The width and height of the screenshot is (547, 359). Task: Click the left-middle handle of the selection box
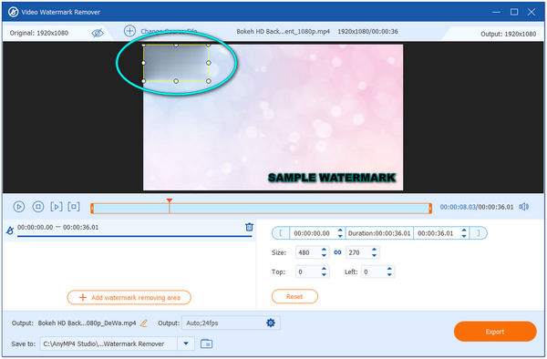click(x=143, y=63)
